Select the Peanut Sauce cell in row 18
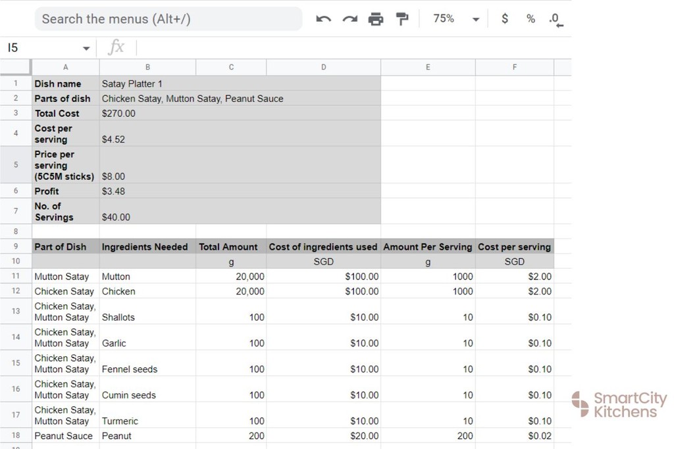Image resolution: width=674 pixels, height=449 pixels. pos(65,435)
